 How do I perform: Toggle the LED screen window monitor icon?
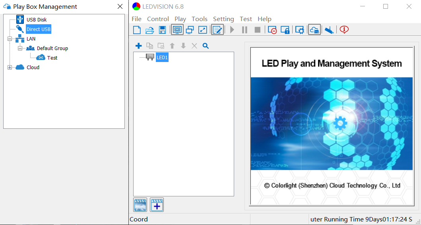tap(177, 30)
